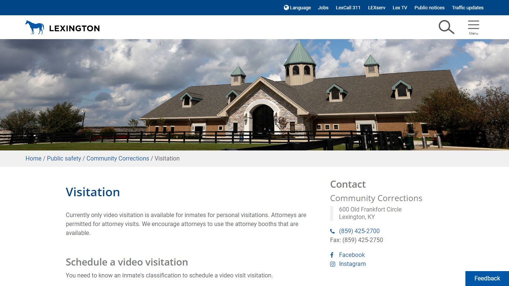The image size is (509, 286).
Task: Open Public safety breadcrumb
Action: 64,158
